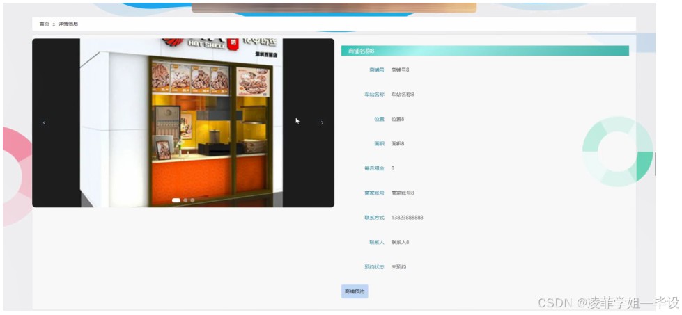Click the 商铺名称8 title bar
Screen dimensions: 682x315
485,51
